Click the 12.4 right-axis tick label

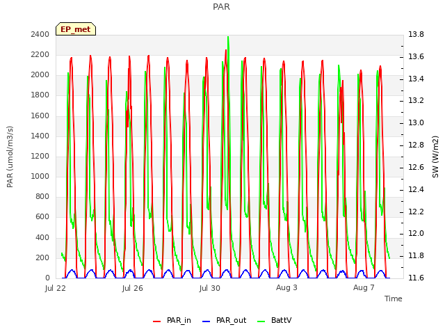click(416, 189)
